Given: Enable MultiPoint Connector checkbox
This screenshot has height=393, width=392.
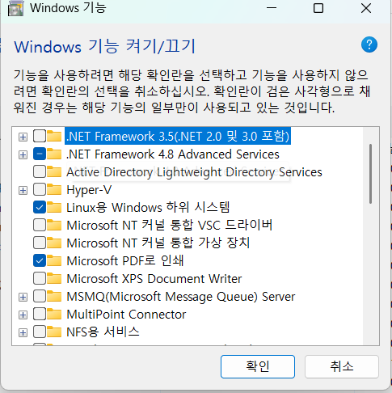Looking at the screenshot, I should [40, 315].
